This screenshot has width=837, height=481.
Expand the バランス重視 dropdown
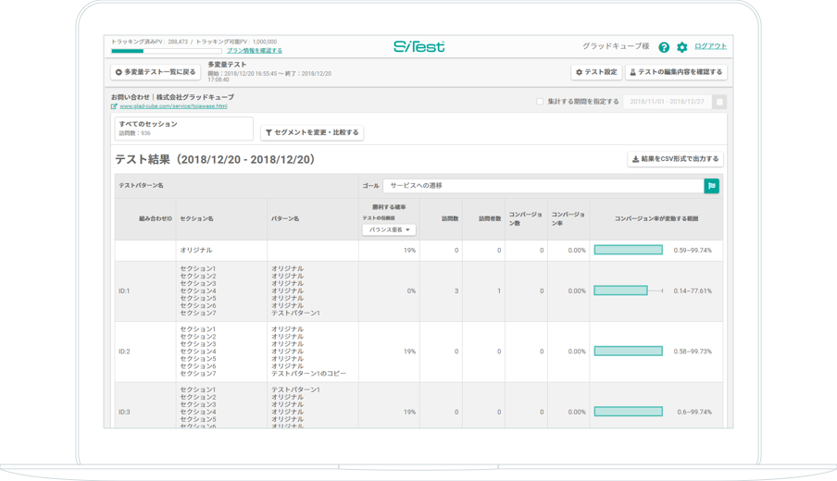tap(389, 229)
